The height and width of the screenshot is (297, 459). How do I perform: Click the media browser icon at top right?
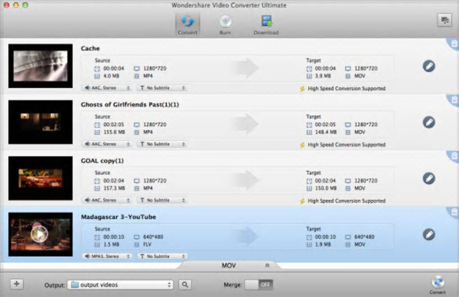point(444,20)
